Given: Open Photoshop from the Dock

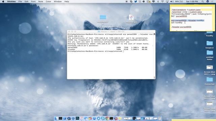Looking at the screenshot, I should pos(77,118).
